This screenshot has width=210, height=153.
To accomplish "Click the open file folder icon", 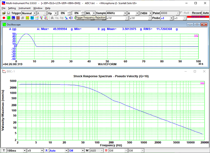I will [4, 13].
